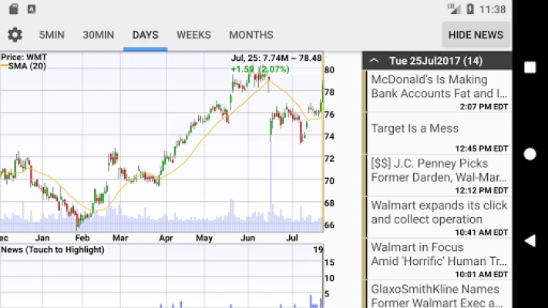Tap the SD card status icon
Image resolution: width=548 pixels, height=308 pixels.
pyautogui.click(x=14, y=9)
